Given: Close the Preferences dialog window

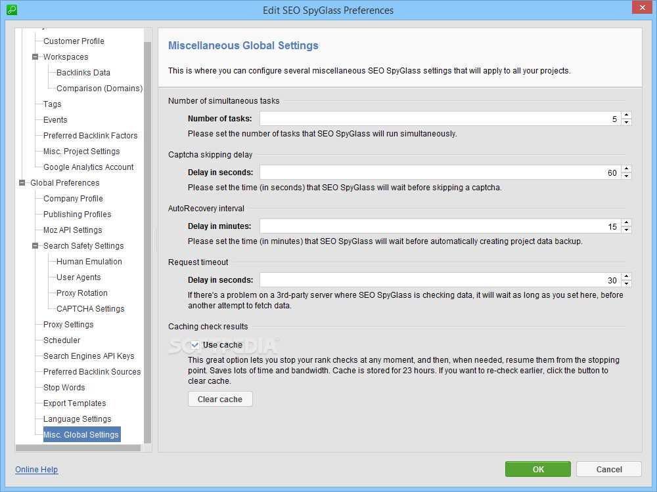Looking at the screenshot, I should [643, 7].
